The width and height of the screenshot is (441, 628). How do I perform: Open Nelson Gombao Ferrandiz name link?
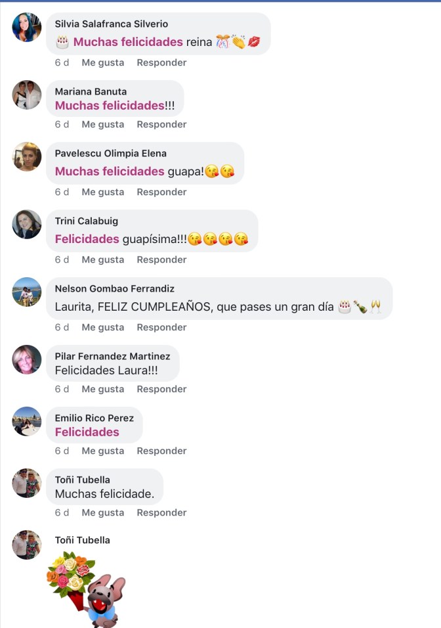point(114,288)
